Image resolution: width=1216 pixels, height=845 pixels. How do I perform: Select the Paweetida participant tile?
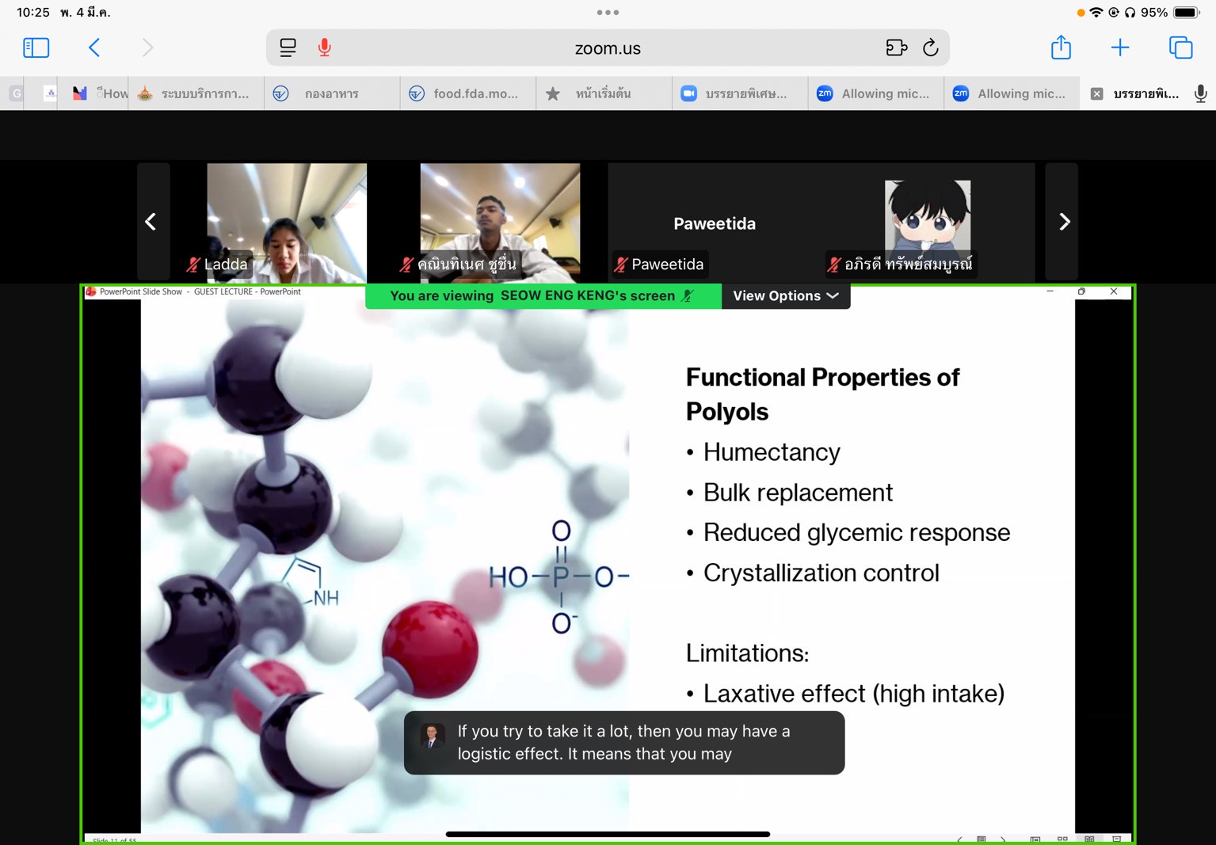pyautogui.click(x=714, y=223)
